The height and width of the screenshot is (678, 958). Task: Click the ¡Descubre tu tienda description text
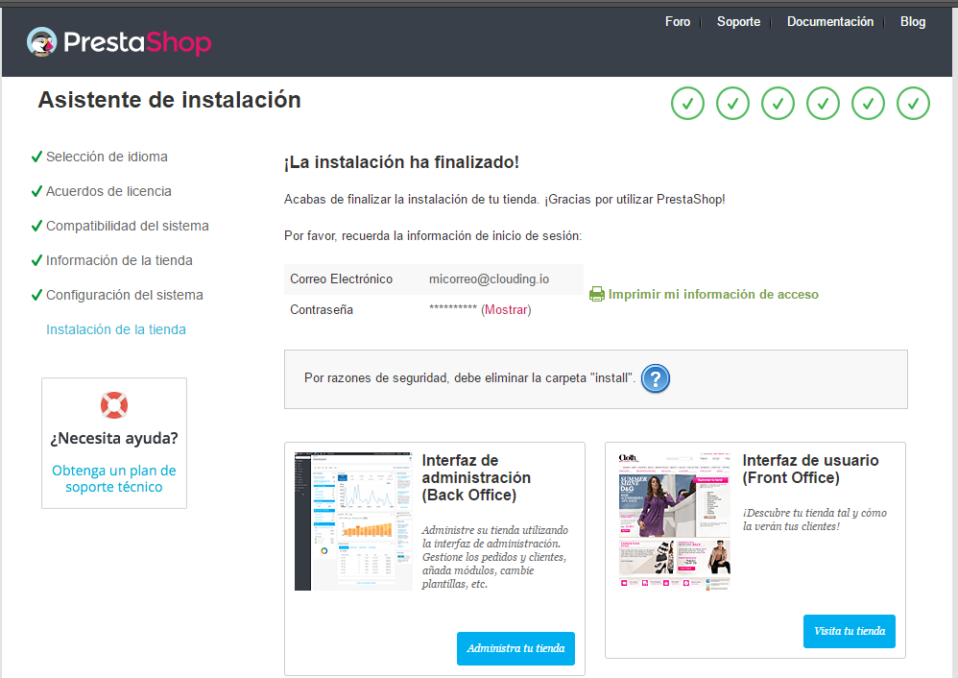pyautogui.click(x=814, y=519)
